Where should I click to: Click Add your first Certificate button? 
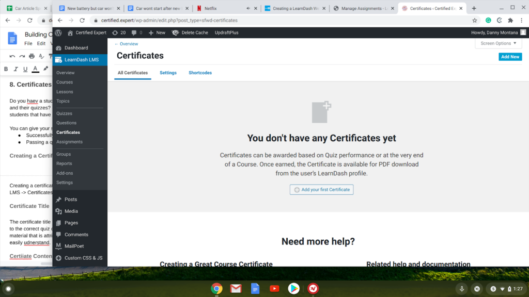coord(321,190)
